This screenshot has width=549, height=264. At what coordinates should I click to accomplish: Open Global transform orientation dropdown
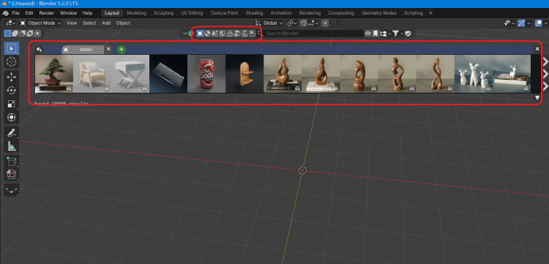269,23
